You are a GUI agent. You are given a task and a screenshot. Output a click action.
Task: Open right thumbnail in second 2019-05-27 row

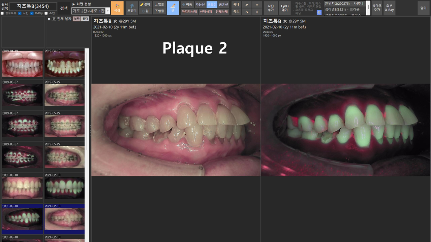coord(64,126)
